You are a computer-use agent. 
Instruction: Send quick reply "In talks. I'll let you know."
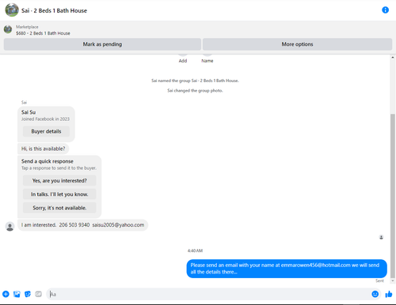pyautogui.click(x=59, y=194)
